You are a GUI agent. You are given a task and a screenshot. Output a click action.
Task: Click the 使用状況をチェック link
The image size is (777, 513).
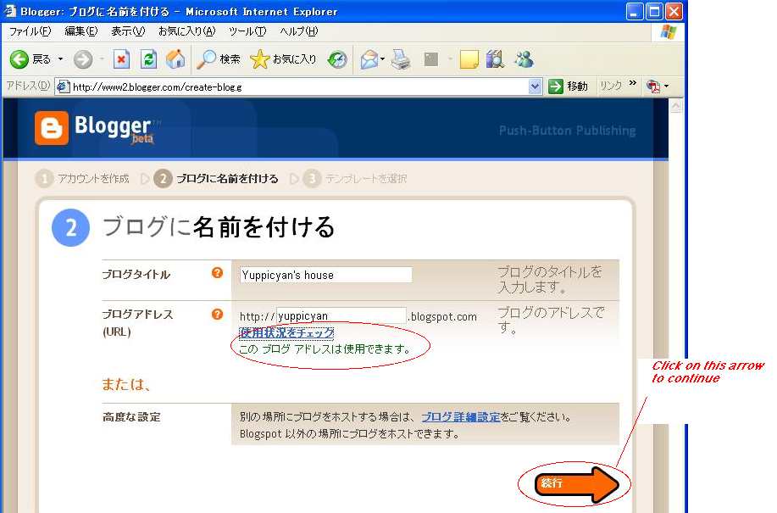click(286, 332)
